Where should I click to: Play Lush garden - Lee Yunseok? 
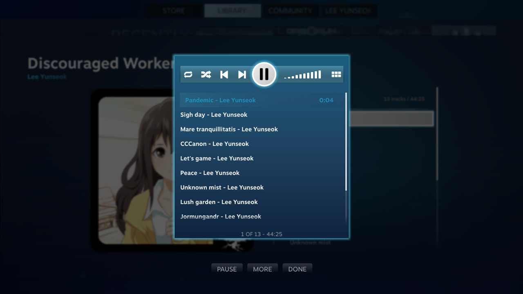tap(262, 202)
